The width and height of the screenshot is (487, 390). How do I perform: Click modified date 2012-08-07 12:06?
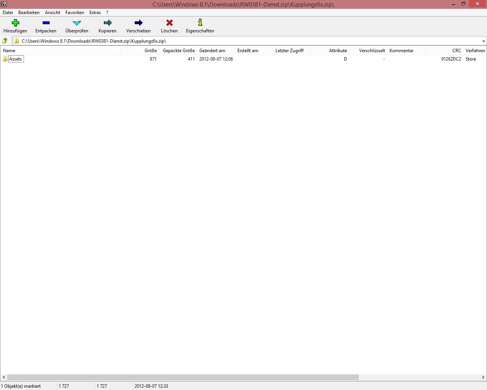pos(216,59)
